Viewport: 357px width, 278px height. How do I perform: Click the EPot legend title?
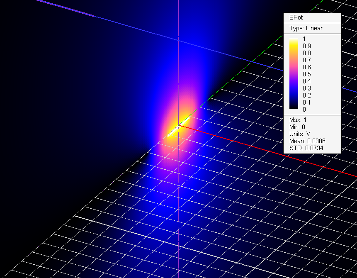pos(295,18)
